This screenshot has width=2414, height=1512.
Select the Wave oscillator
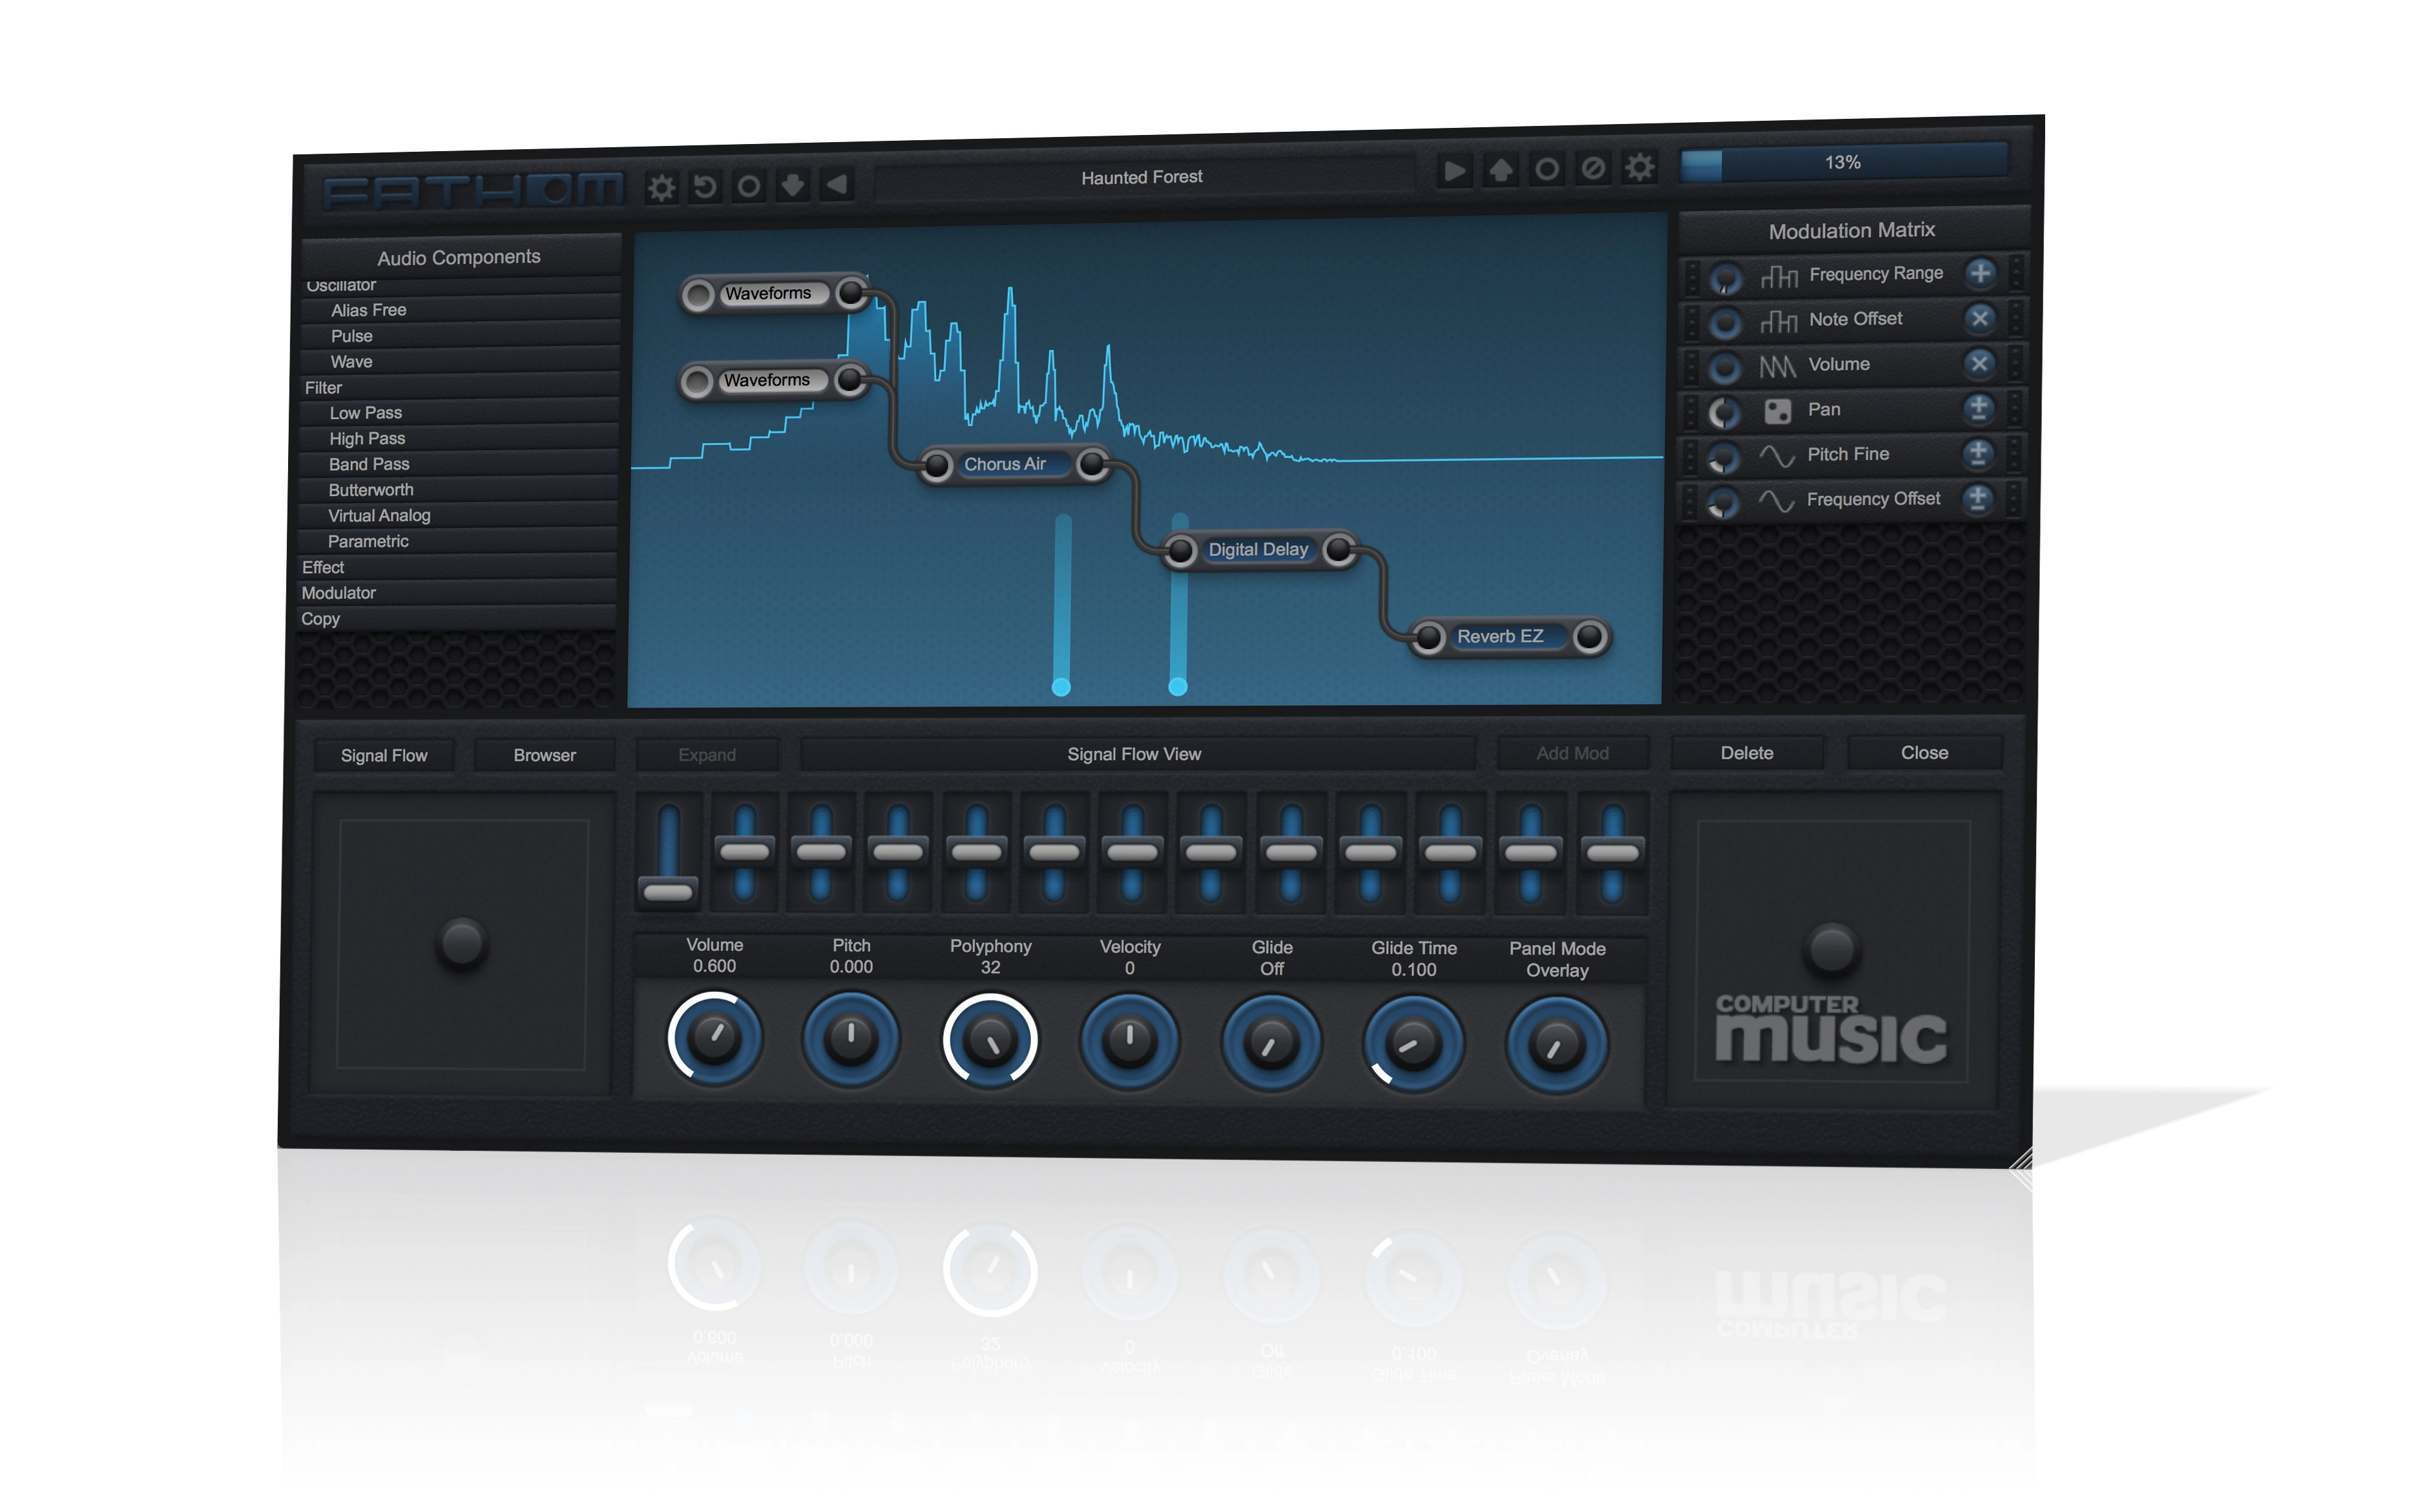point(460,362)
